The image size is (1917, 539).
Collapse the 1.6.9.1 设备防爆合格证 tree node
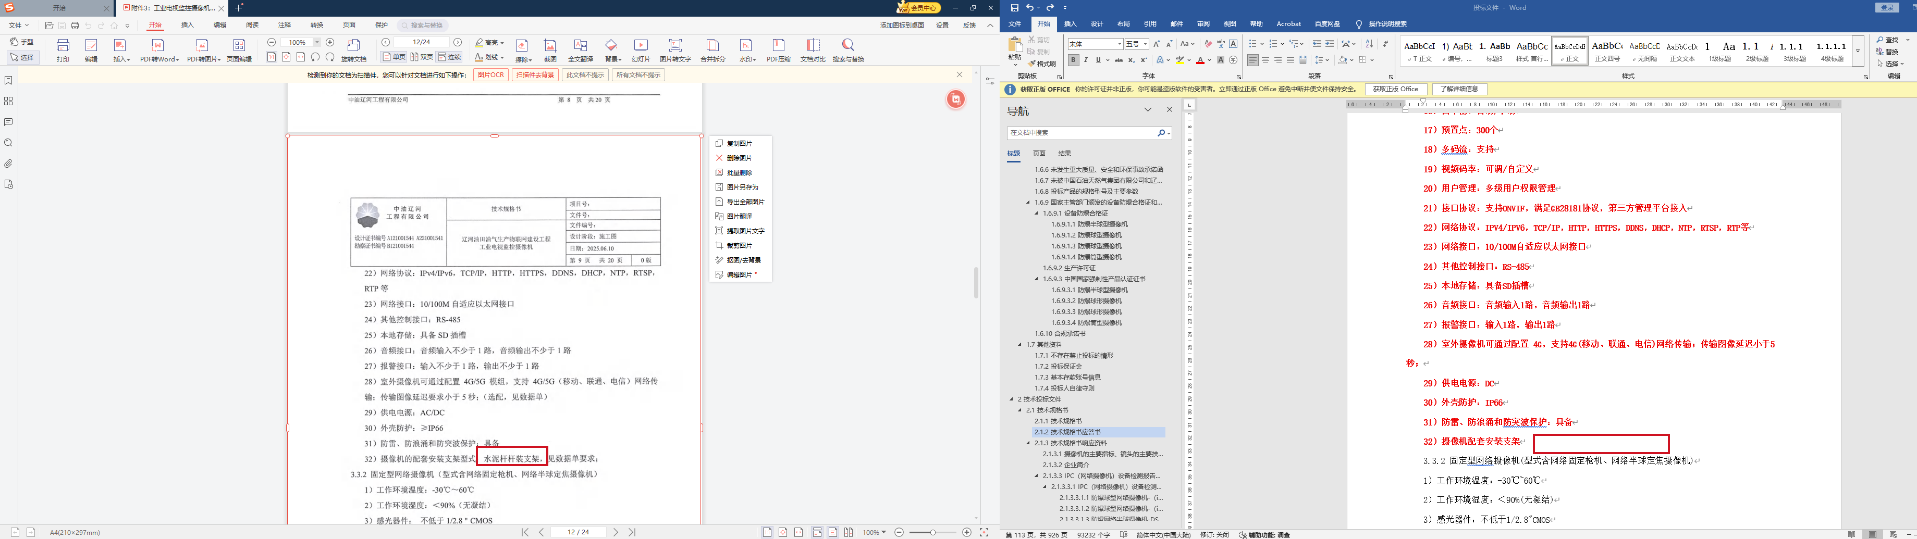click(x=1037, y=214)
